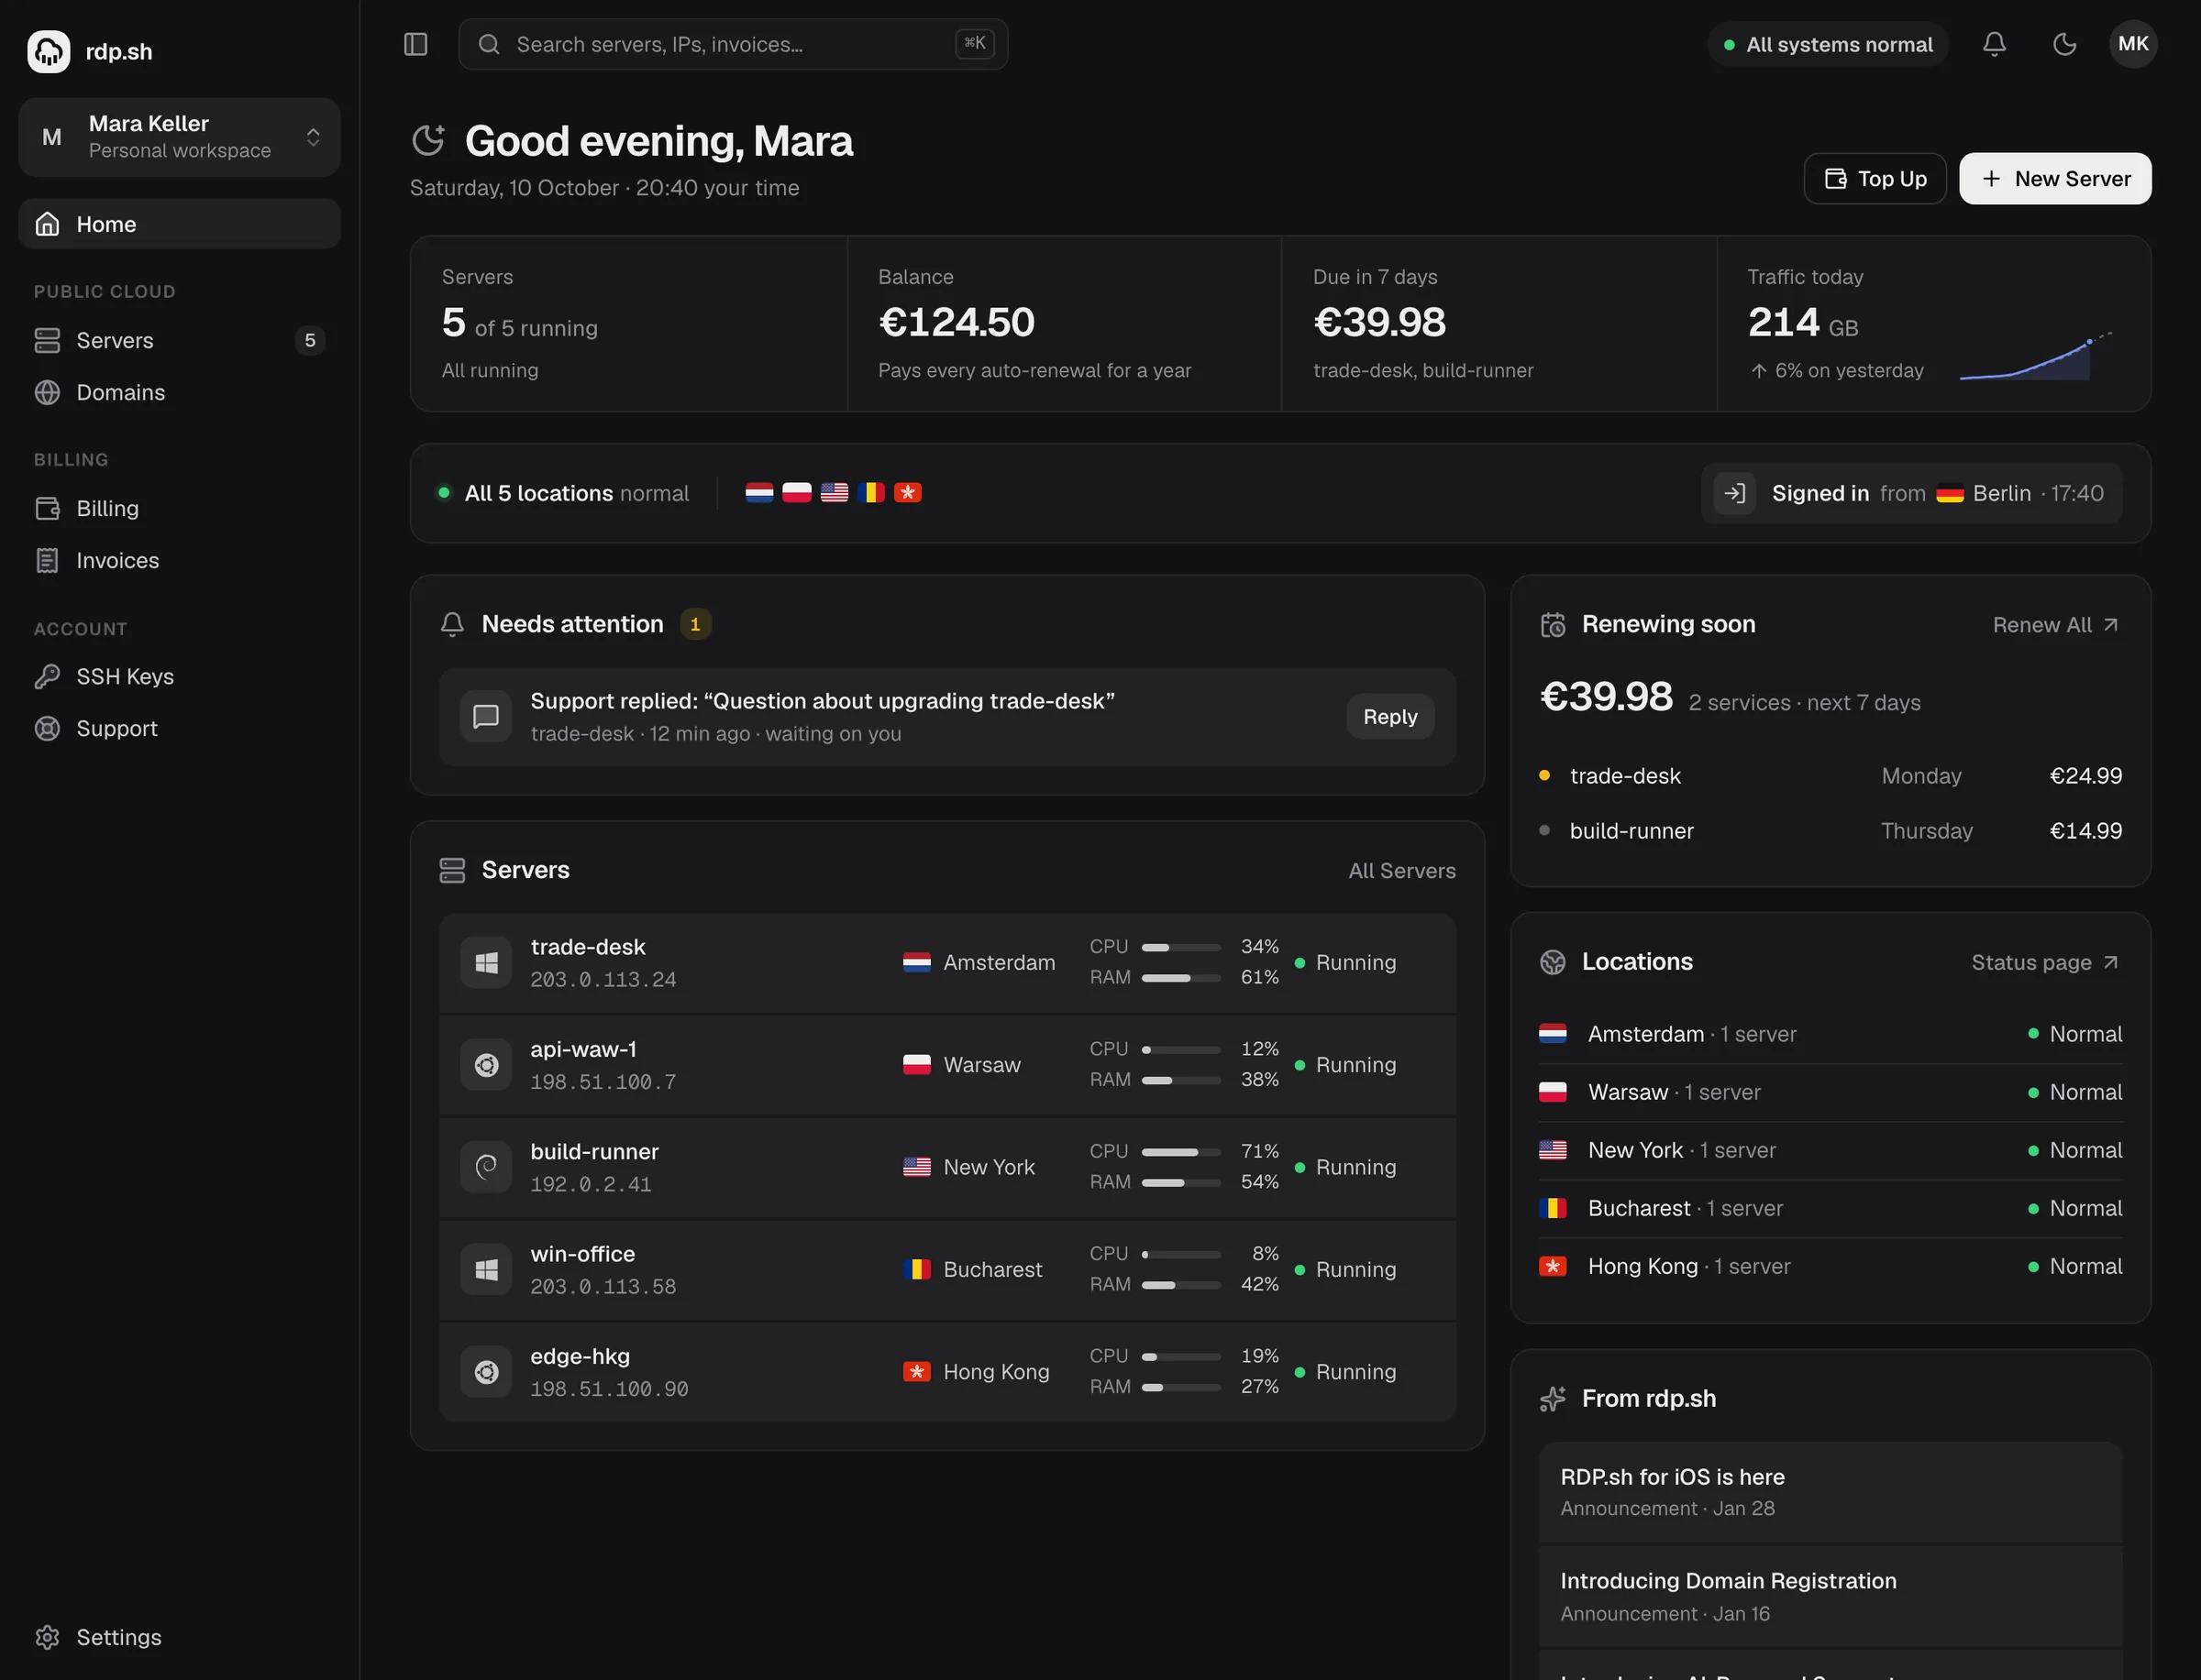Select Bucharest row in Locations card
2201x1680 pixels.
[x=1830, y=1208]
